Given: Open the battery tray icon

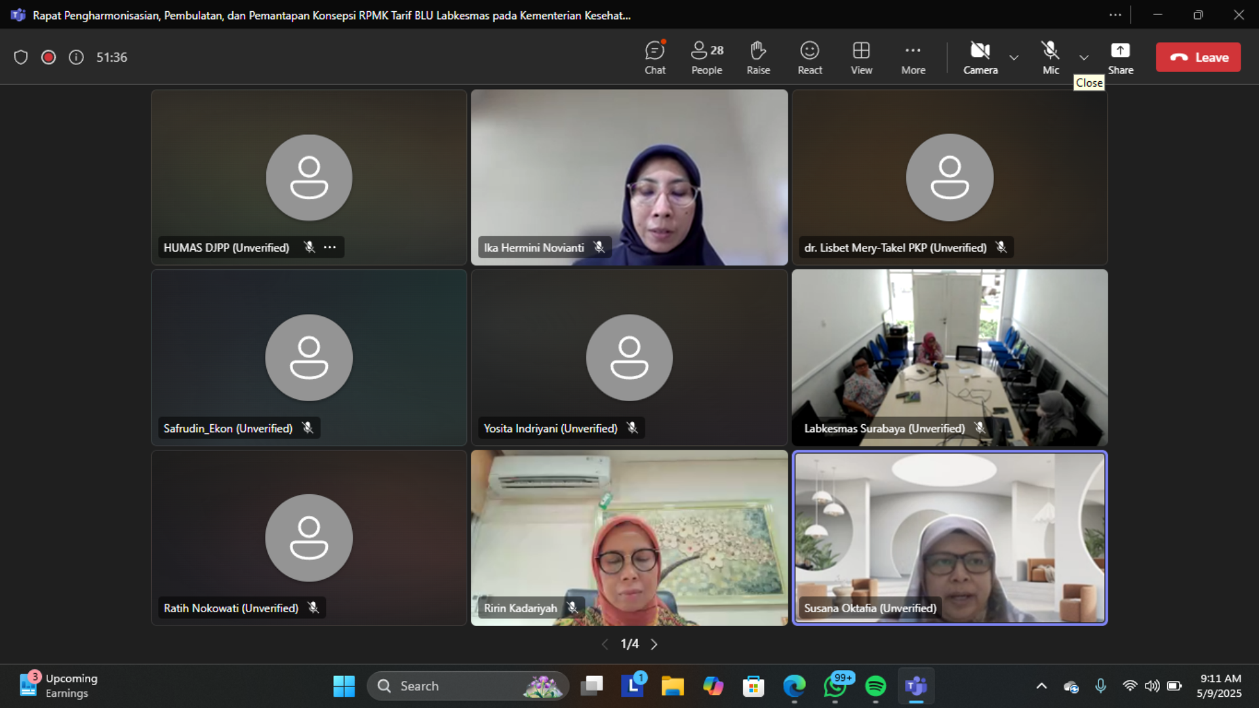Looking at the screenshot, I should tap(1174, 686).
